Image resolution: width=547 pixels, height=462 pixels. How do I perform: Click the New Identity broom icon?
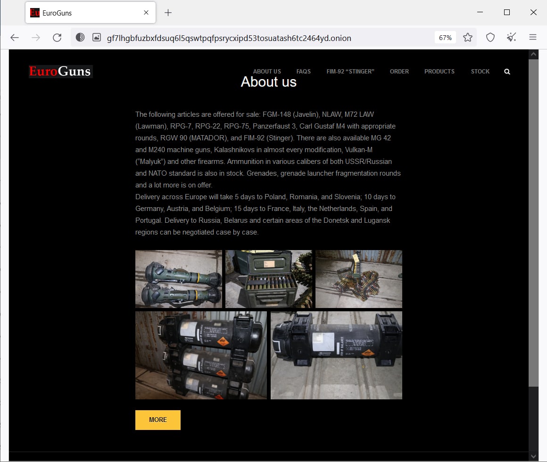coord(512,38)
